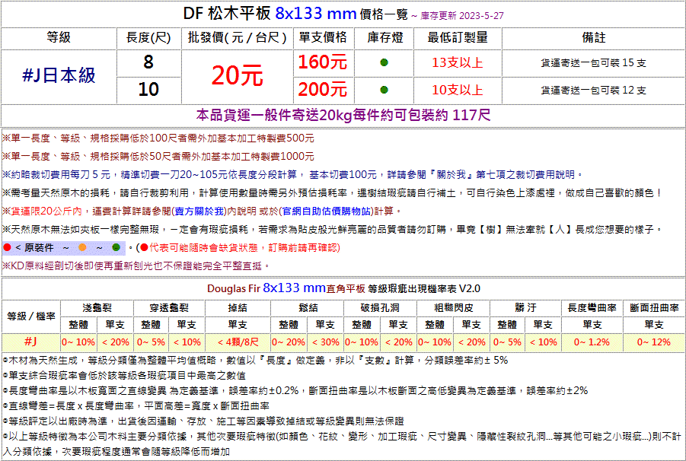
Task: Click the wholesale price '20元'
Action: point(237,75)
